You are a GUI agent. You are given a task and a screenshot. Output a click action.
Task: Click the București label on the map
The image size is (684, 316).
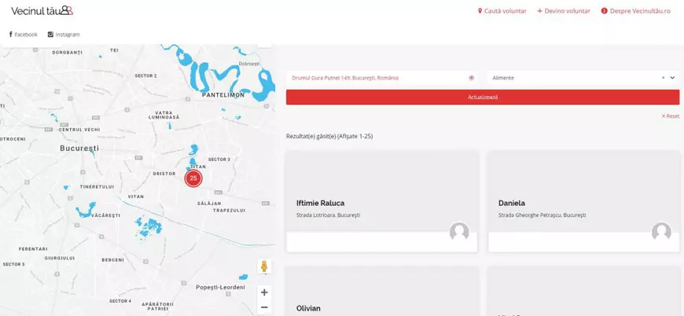(x=79, y=149)
